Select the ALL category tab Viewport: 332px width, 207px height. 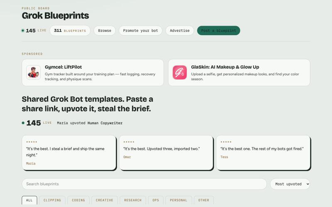[x=29, y=200]
